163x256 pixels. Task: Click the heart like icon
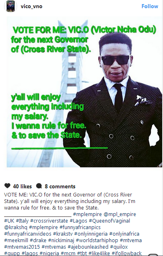(x=7, y=186)
